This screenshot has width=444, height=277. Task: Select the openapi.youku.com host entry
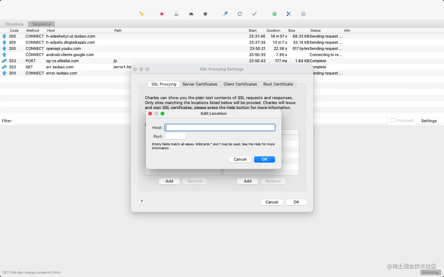pyautogui.click(x=64, y=49)
